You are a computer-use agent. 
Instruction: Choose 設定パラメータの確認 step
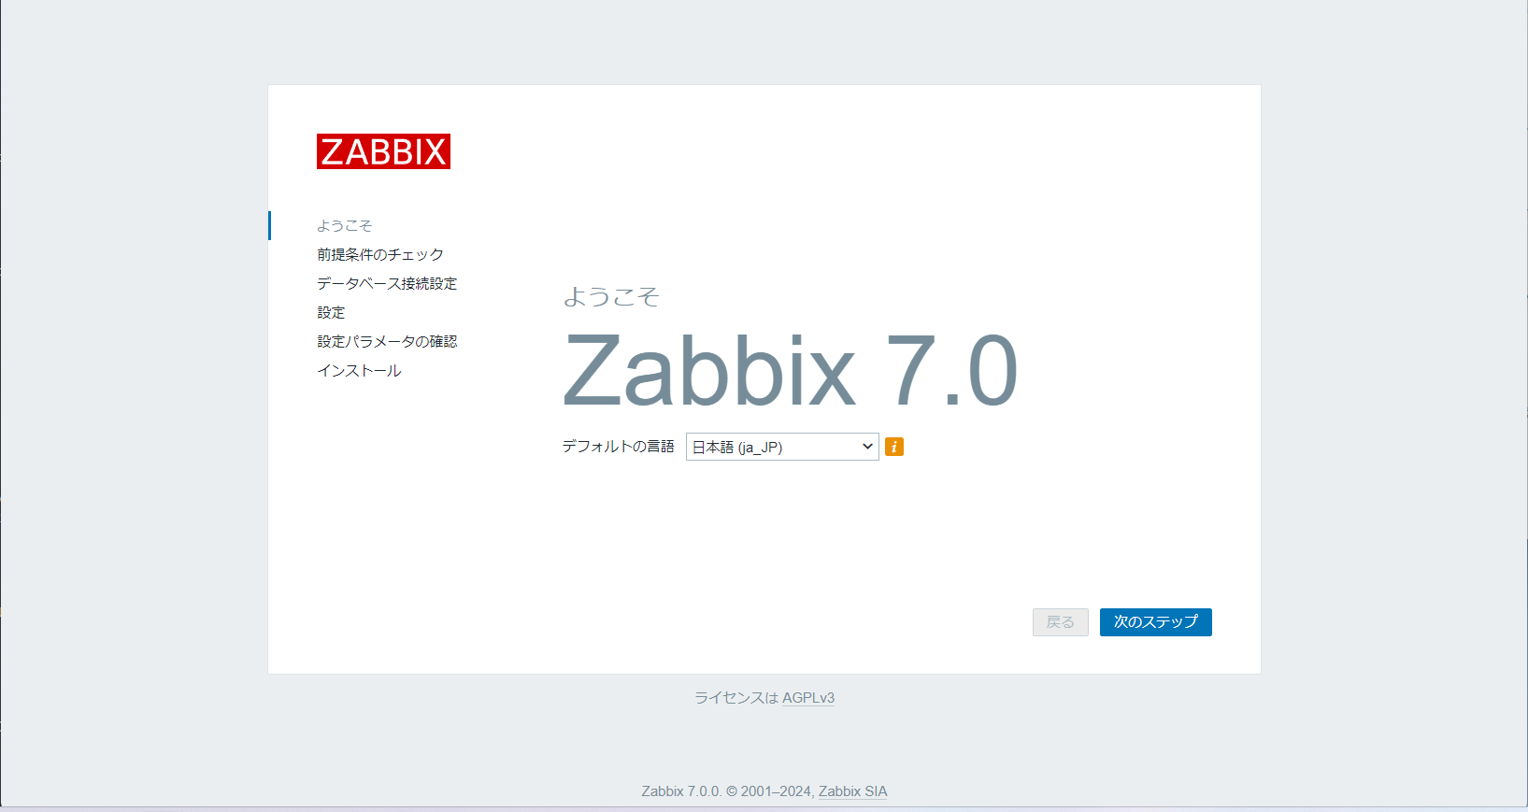click(x=386, y=342)
